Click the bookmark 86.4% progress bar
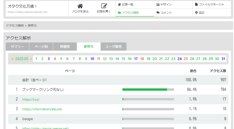234x129 pixels. pos(148,90)
